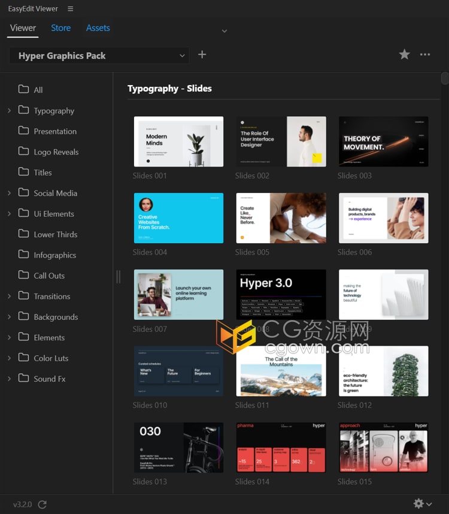Click the star favorites icon

pos(405,55)
